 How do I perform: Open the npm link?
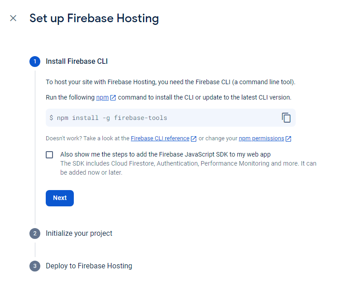102,97
